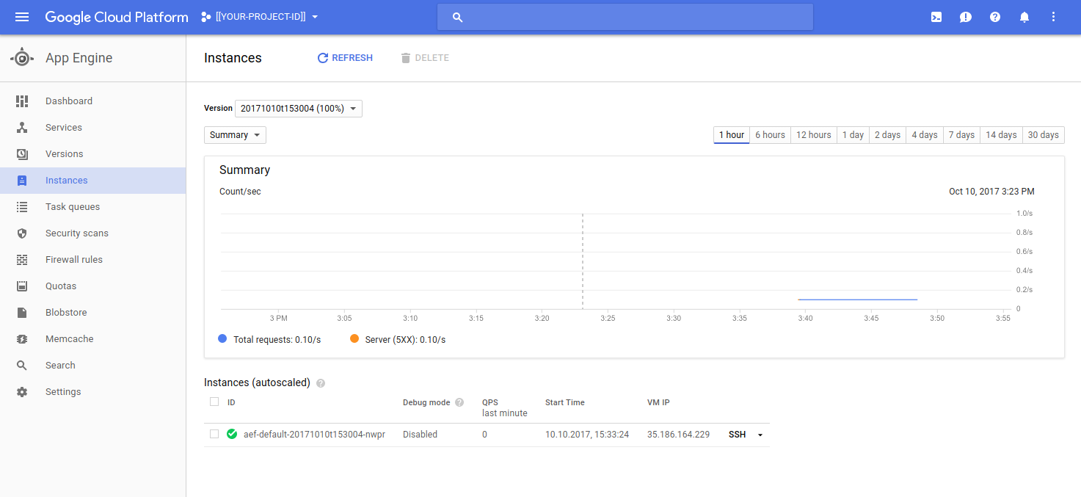Click the Search sidebar magnifier icon

pyautogui.click(x=22, y=366)
